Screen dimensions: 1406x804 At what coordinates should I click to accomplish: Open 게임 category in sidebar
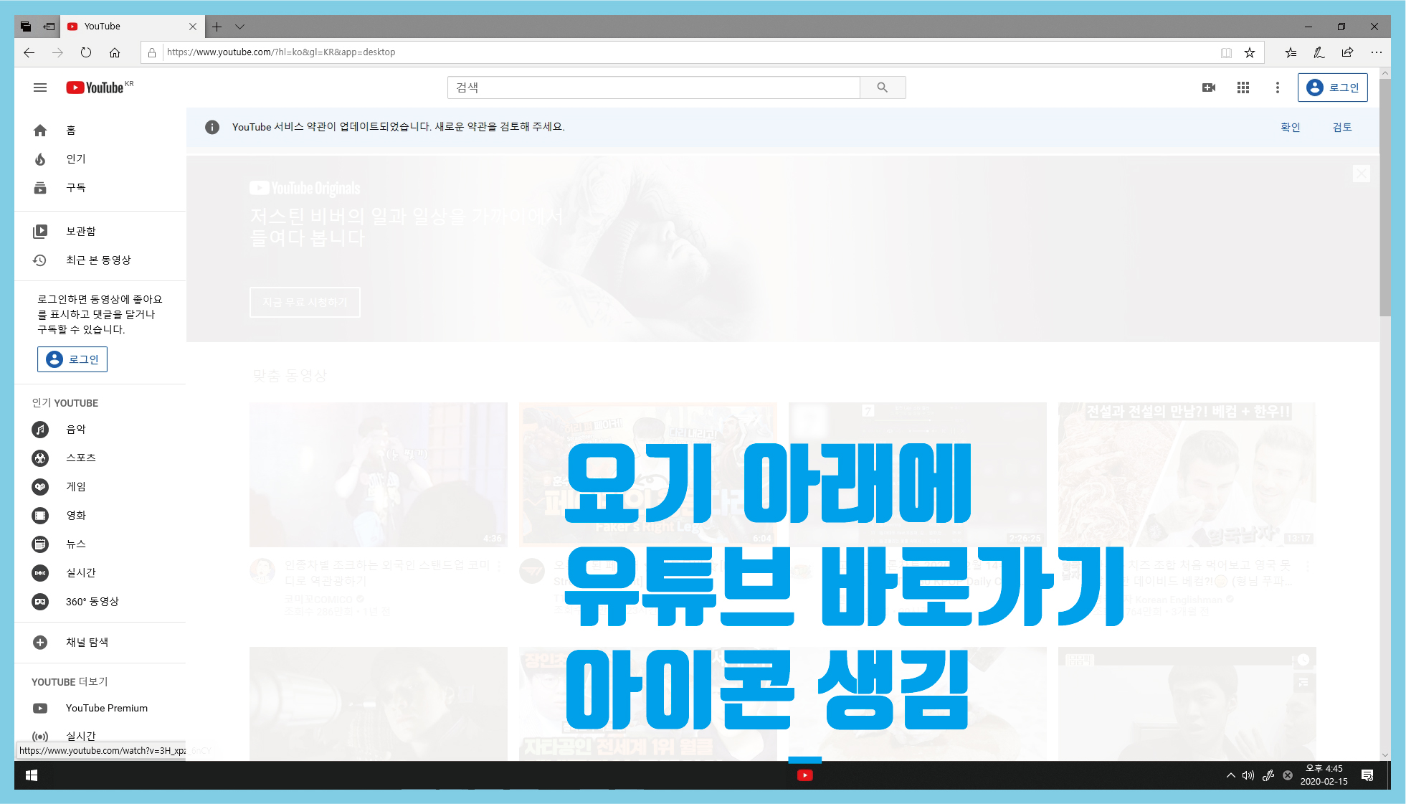click(75, 486)
